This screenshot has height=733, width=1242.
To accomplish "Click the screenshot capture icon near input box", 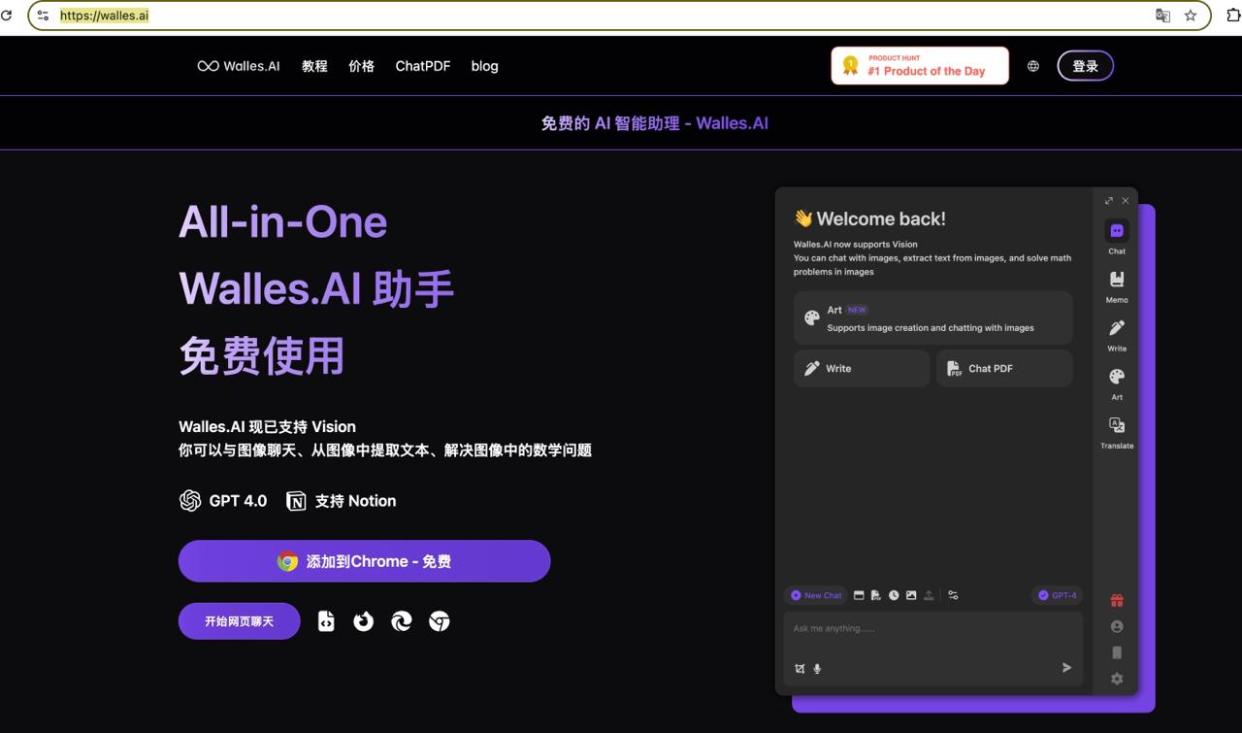I will tap(801, 669).
